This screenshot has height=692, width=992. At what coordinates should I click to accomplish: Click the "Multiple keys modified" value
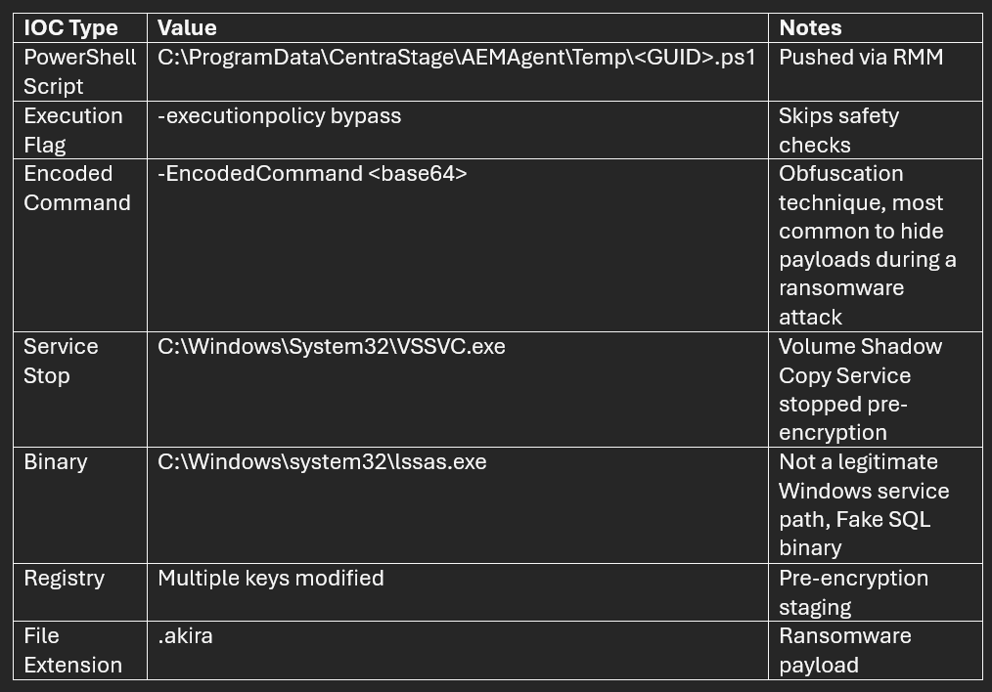point(270,579)
